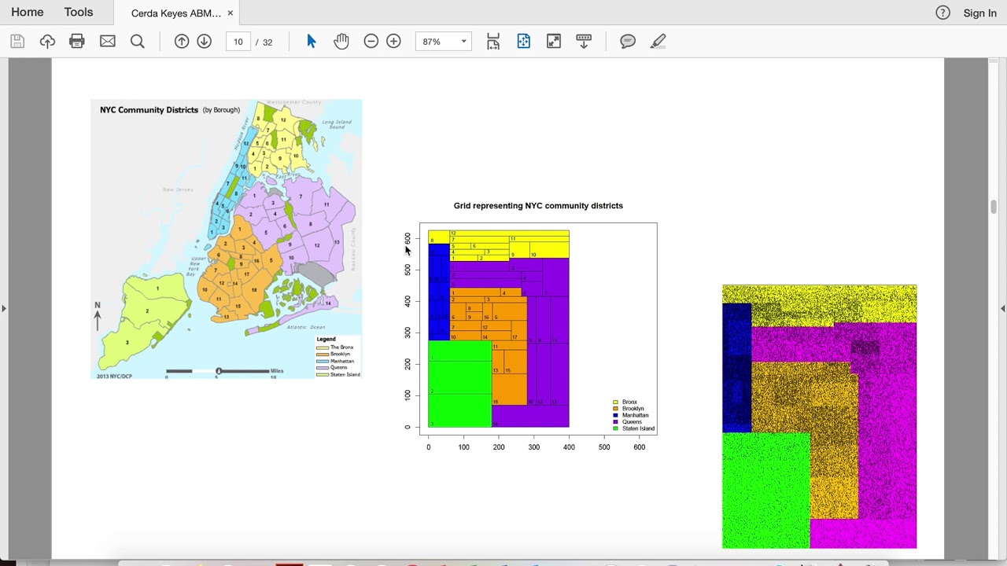Open the Help question mark

pyautogui.click(x=943, y=13)
